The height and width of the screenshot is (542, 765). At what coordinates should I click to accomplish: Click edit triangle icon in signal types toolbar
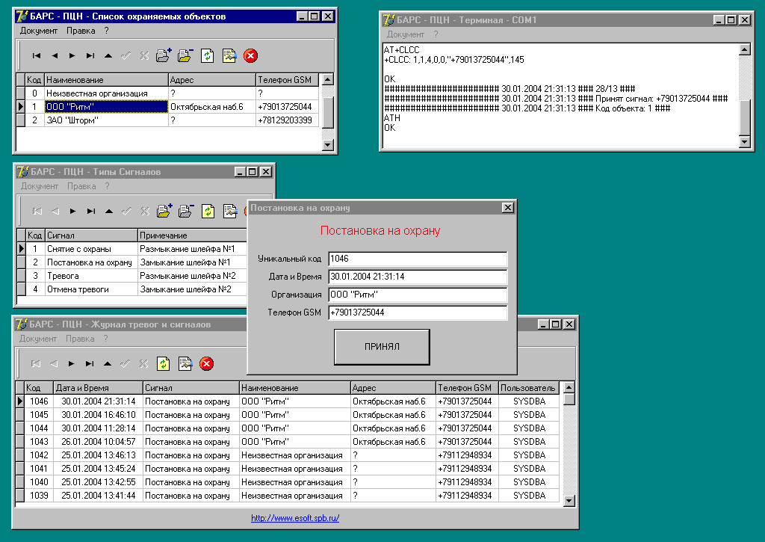(x=109, y=211)
